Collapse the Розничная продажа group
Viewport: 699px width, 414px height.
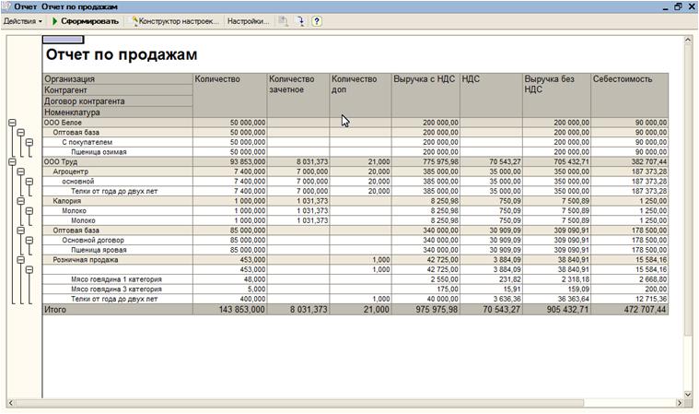pyautogui.click(x=20, y=260)
